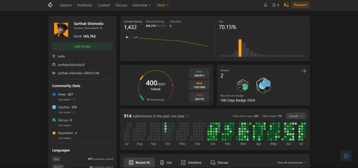Image resolution: width=358 pixels, height=168 pixels.
Task: Check the notifications bell icon
Action: (265, 5)
